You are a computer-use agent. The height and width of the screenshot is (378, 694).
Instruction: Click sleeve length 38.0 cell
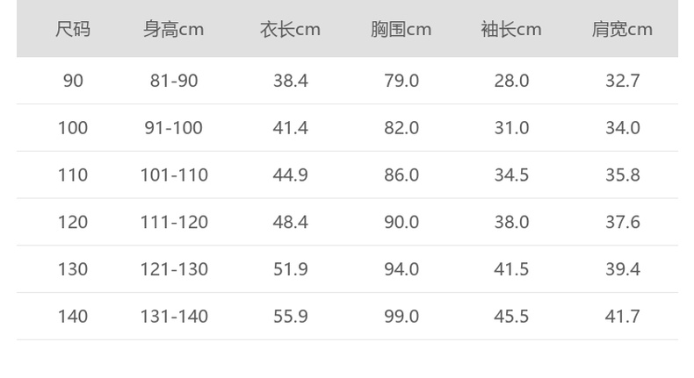[511, 223]
